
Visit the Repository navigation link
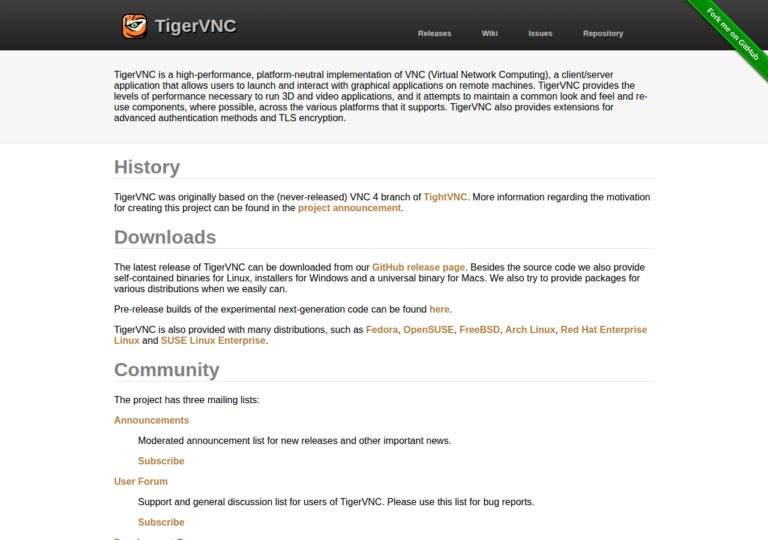pyautogui.click(x=603, y=34)
